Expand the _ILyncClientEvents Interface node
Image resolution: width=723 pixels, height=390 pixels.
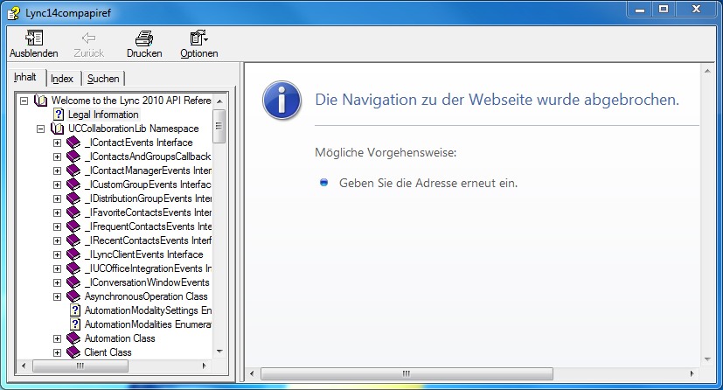point(57,255)
